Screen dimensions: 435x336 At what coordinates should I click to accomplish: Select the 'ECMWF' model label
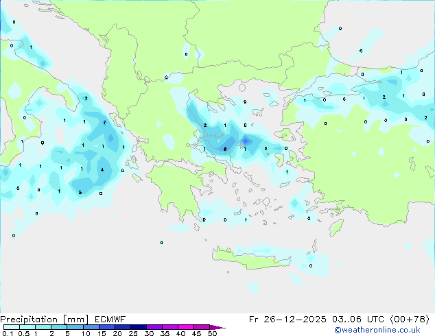110,320
